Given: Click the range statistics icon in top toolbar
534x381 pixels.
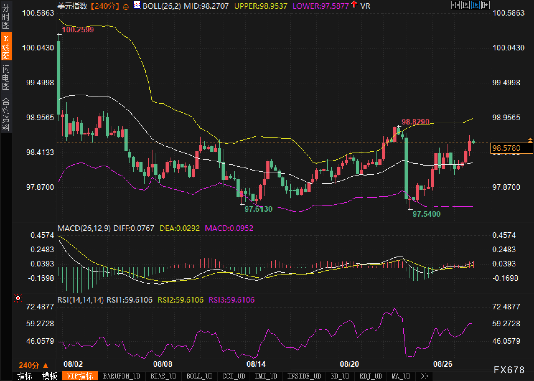Looking at the screenshot, I should 465,5.
